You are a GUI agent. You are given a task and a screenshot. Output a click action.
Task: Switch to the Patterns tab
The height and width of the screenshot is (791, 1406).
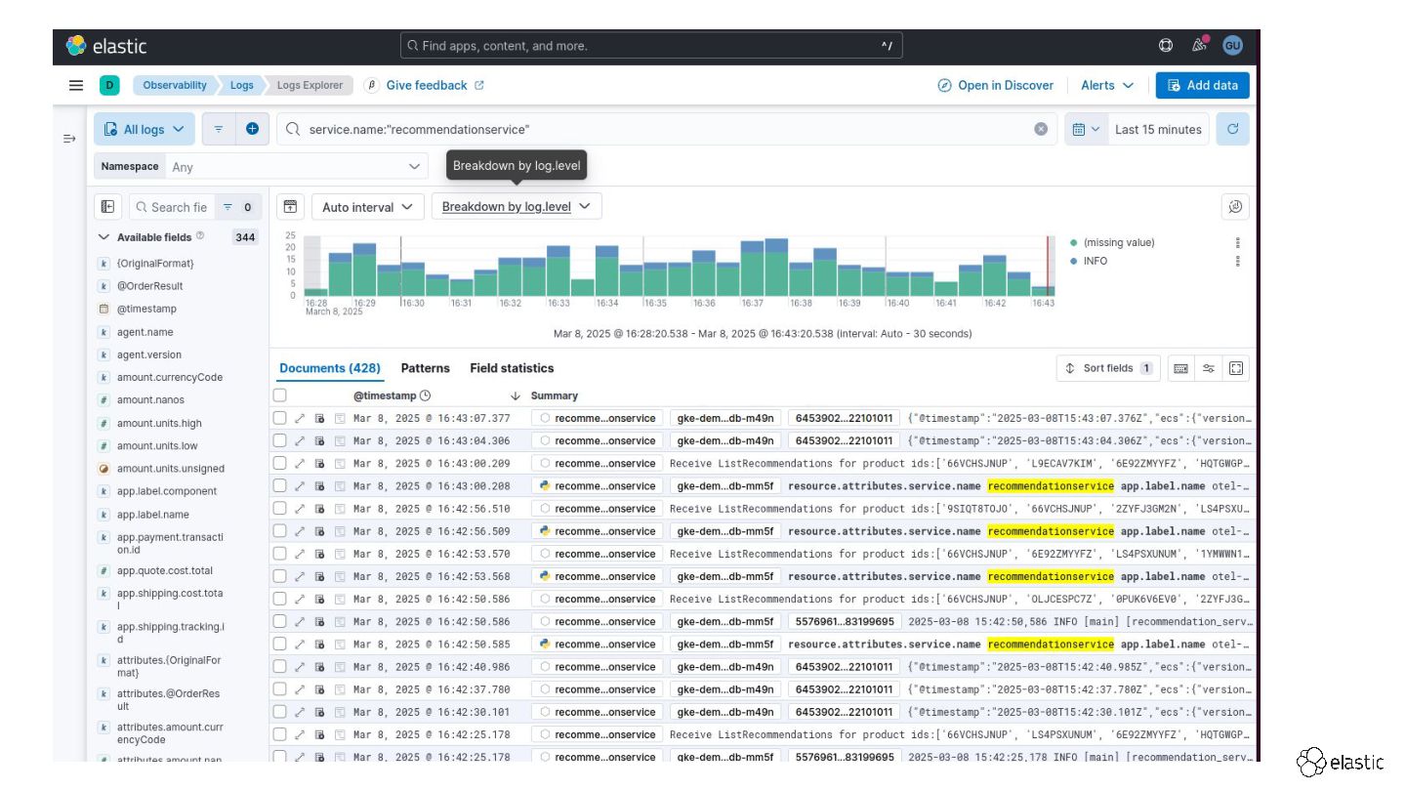tap(426, 368)
